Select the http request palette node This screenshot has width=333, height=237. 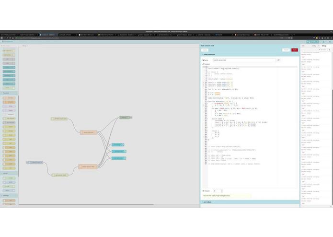pos(9,118)
